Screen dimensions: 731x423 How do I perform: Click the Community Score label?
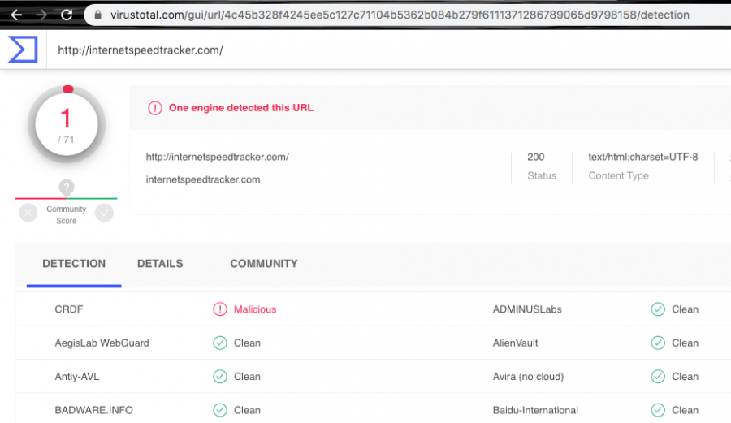click(67, 215)
